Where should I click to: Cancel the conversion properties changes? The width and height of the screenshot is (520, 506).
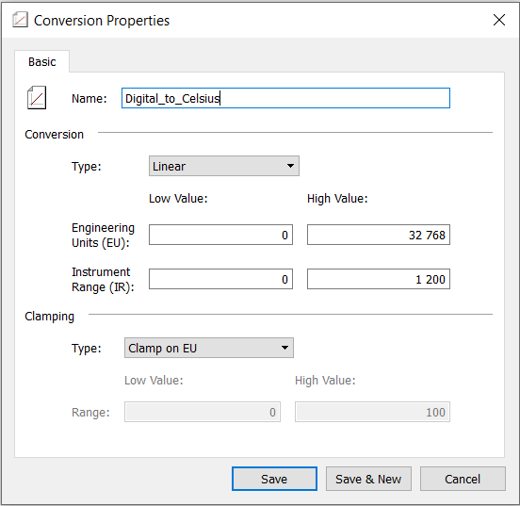pos(463,479)
